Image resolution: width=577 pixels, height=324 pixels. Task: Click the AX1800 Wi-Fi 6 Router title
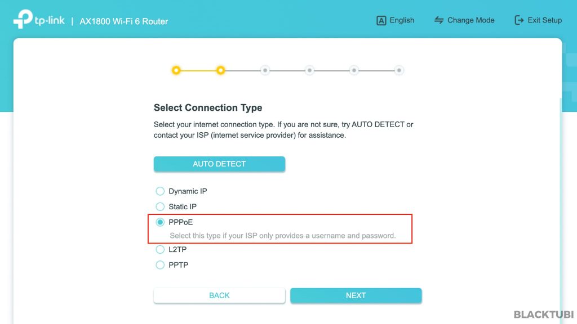[123, 21]
